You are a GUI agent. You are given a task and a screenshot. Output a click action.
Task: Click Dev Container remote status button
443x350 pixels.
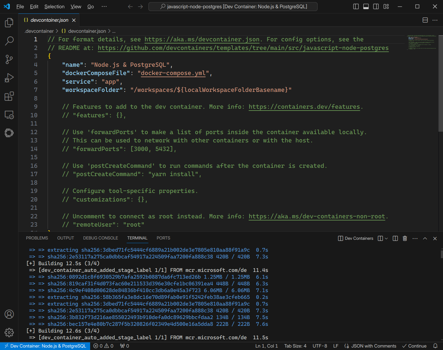(45, 346)
